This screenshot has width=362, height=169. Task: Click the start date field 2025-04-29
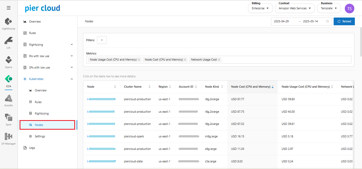click(281, 22)
